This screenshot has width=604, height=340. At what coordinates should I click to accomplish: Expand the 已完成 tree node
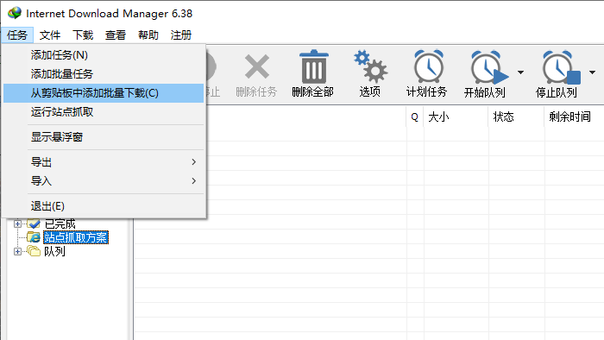click(17, 224)
